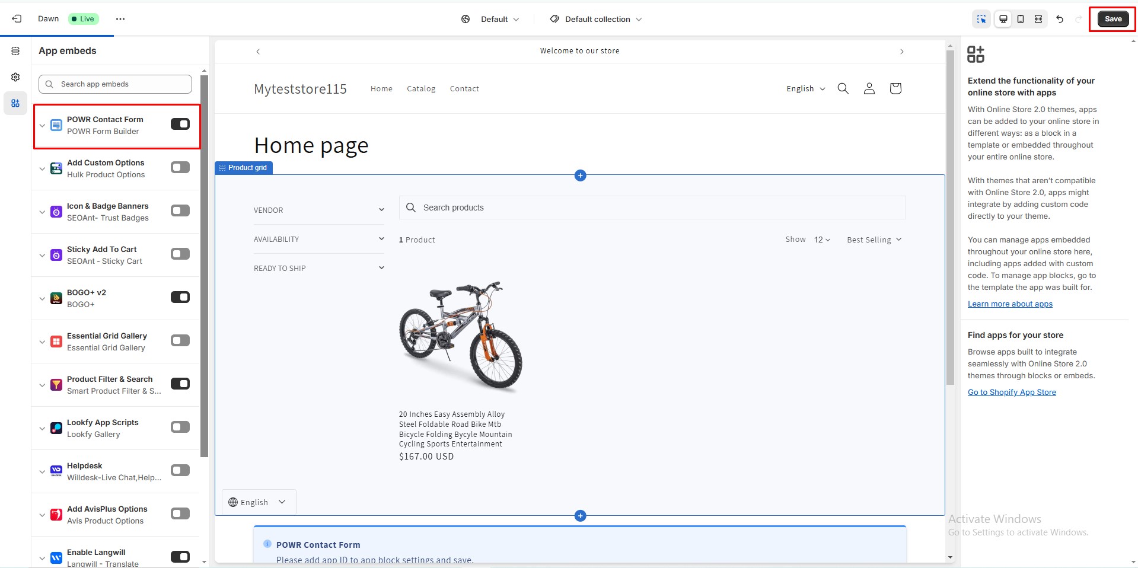Screen dimensions: 1138x568
Task: Open the Default collection dropdown
Action: point(595,18)
